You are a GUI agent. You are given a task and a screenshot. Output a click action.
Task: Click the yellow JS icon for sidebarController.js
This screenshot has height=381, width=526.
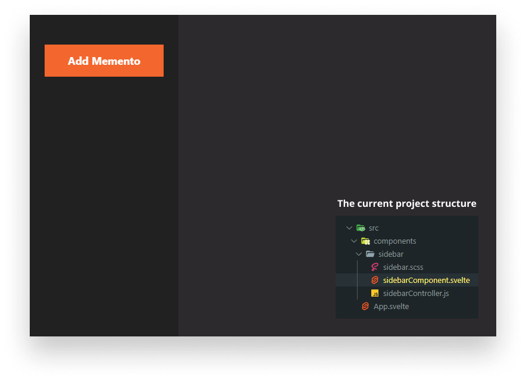(x=375, y=293)
